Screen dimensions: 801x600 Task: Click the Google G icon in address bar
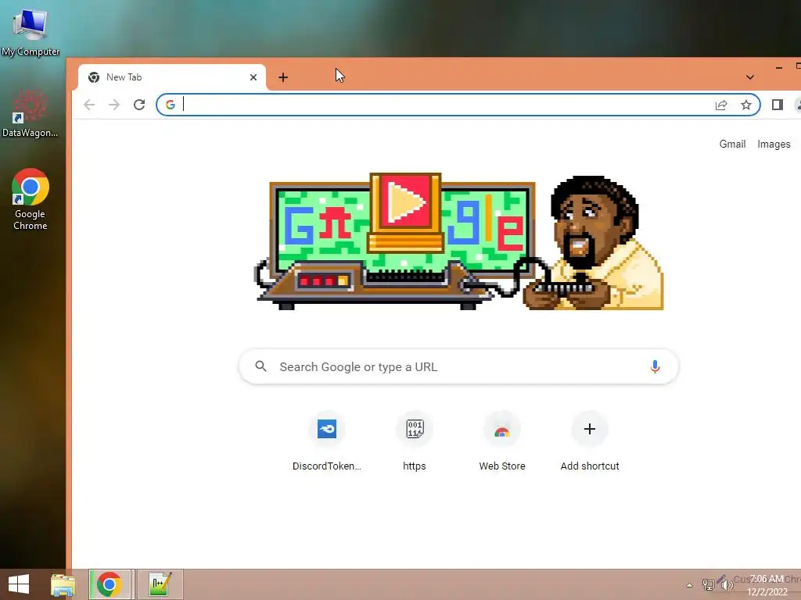170,105
